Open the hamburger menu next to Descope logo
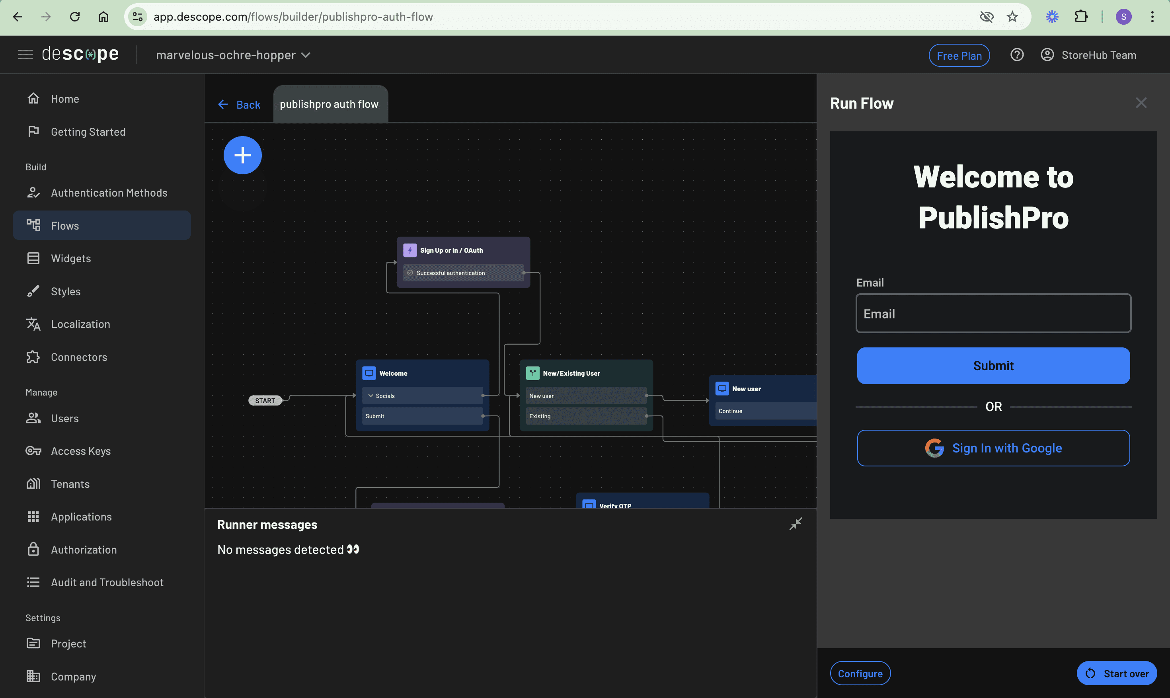This screenshot has width=1170, height=698. (25, 55)
